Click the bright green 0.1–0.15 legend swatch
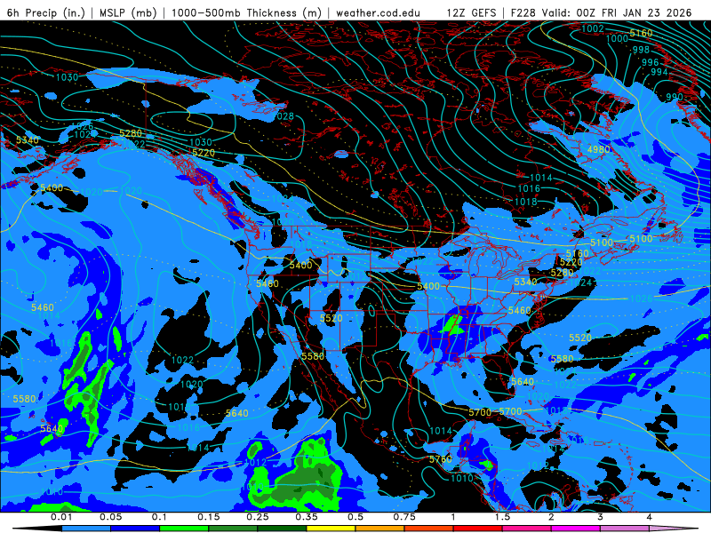This screenshot has height=533, width=711. click(x=184, y=529)
